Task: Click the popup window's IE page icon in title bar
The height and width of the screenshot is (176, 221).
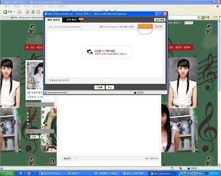Action: [x=45, y=14]
